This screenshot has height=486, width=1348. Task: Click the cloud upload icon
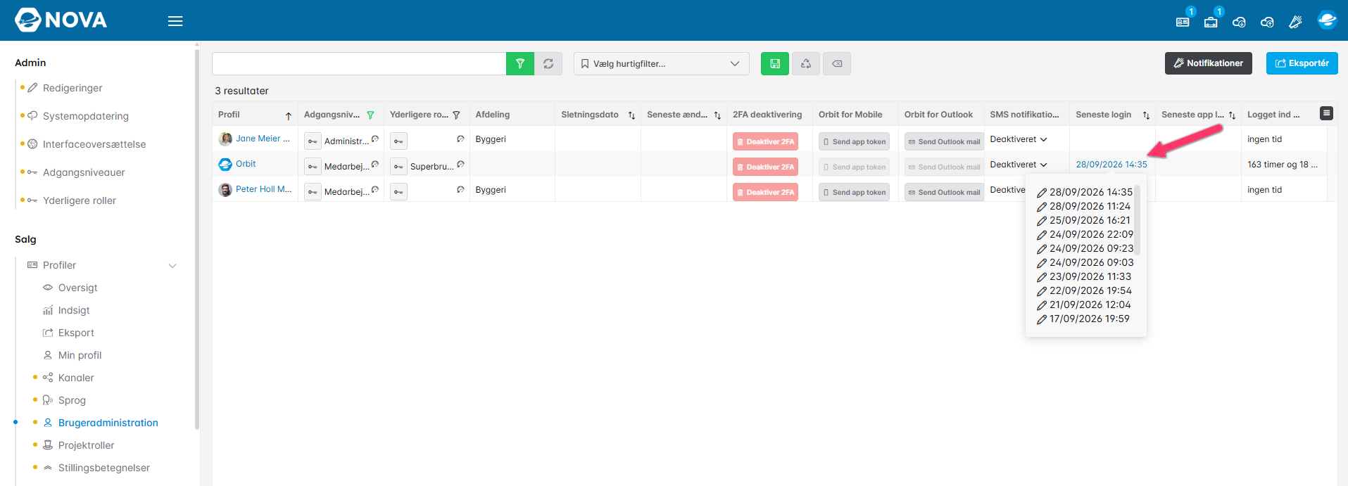[x=1267, y=22]
